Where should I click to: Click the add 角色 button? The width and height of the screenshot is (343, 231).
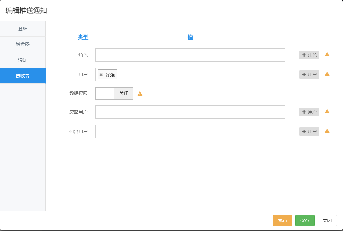click(x=309, y=55)
